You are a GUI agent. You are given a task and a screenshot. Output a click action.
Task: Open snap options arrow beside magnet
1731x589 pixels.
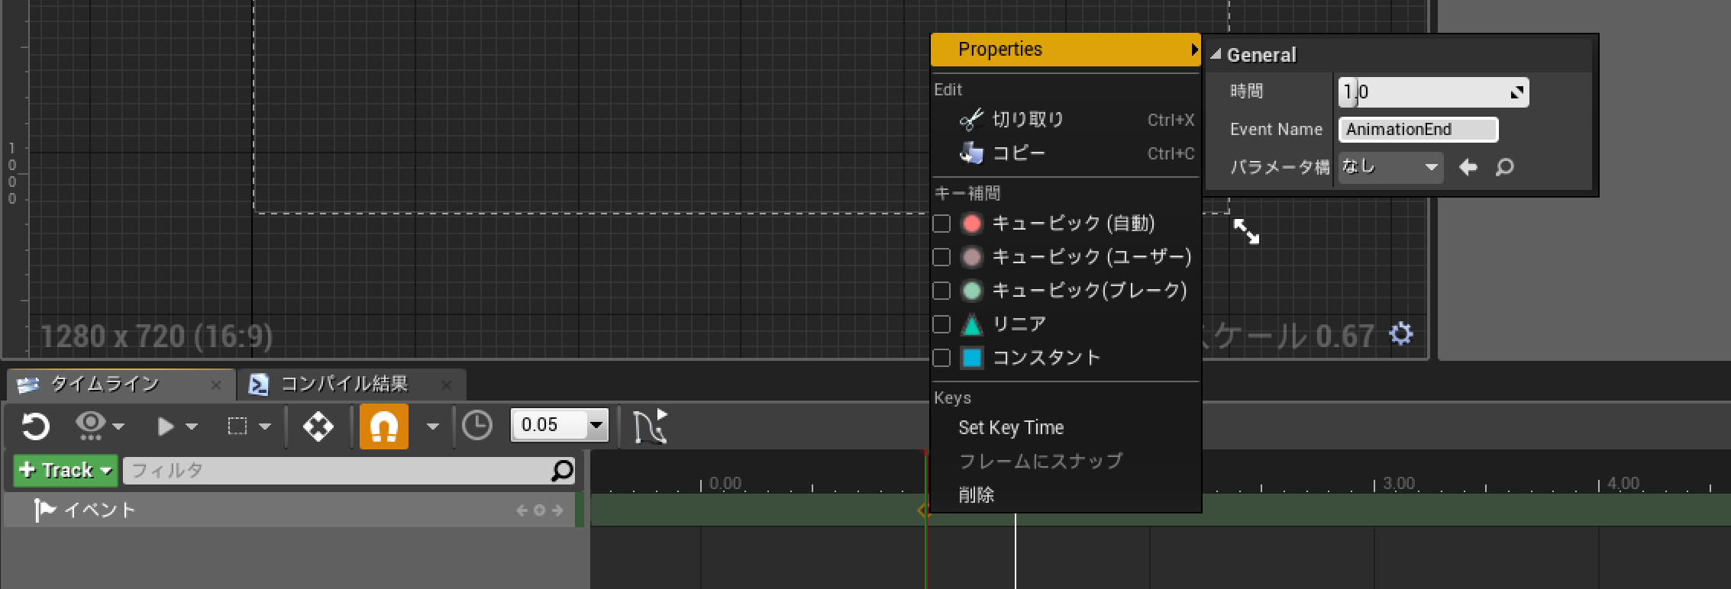432,426
